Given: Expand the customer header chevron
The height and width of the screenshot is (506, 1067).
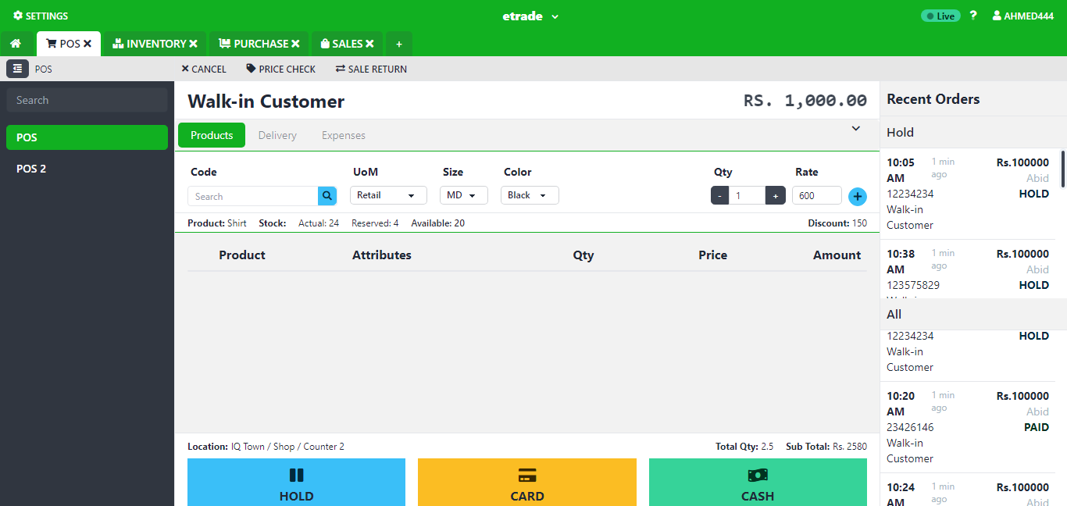Looking at the screenshot, I should pos(855,129).
